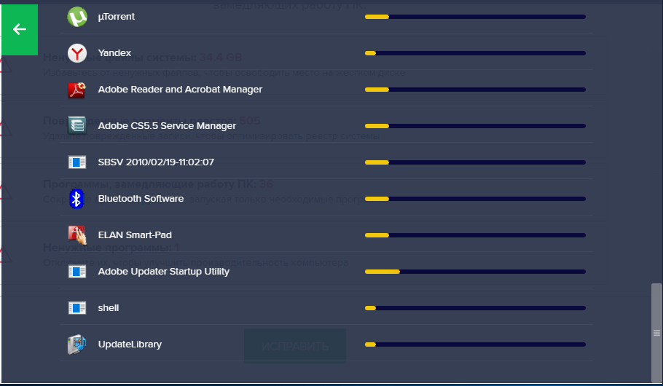
Task: Click the UpdateLibrary impact bar
Action: pyautogui.click(x=475, y=344)
